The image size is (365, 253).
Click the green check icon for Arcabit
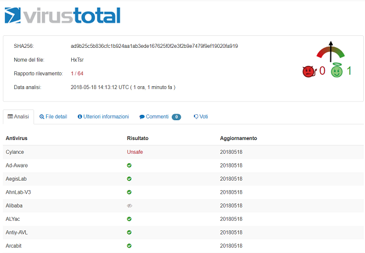[x=129, y=246]
